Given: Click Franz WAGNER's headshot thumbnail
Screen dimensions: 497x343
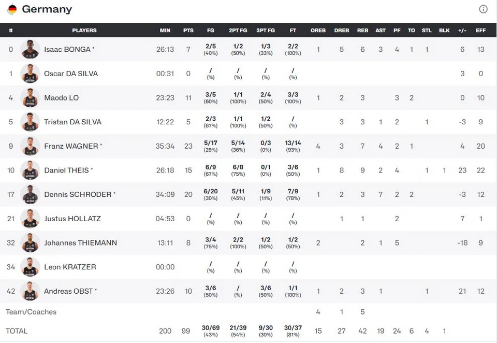Looking at the screenshot, I should click(x=30, y=146).
